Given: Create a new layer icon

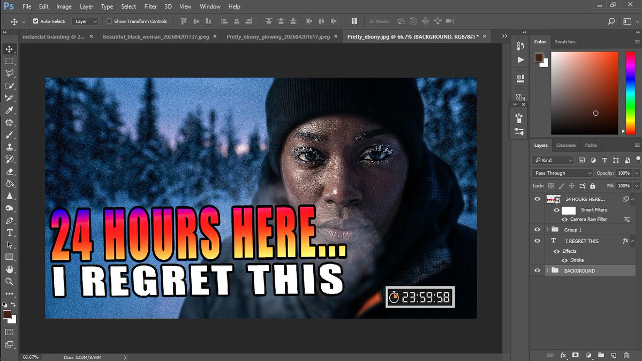Looking at the screenshot, I should coord(614,355).
